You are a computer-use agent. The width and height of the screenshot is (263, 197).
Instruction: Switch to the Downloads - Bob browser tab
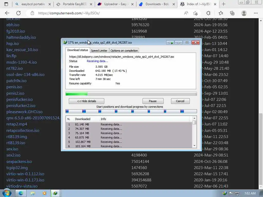pyautogui.click(x=157, y=4)
